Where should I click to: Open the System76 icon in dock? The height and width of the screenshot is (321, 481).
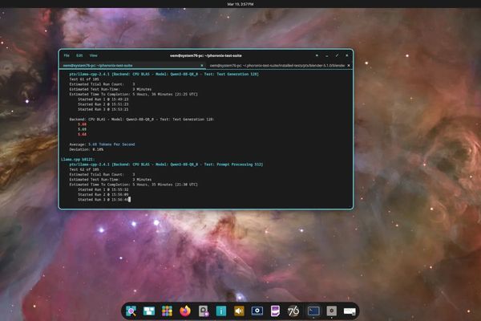click(293, 311)
